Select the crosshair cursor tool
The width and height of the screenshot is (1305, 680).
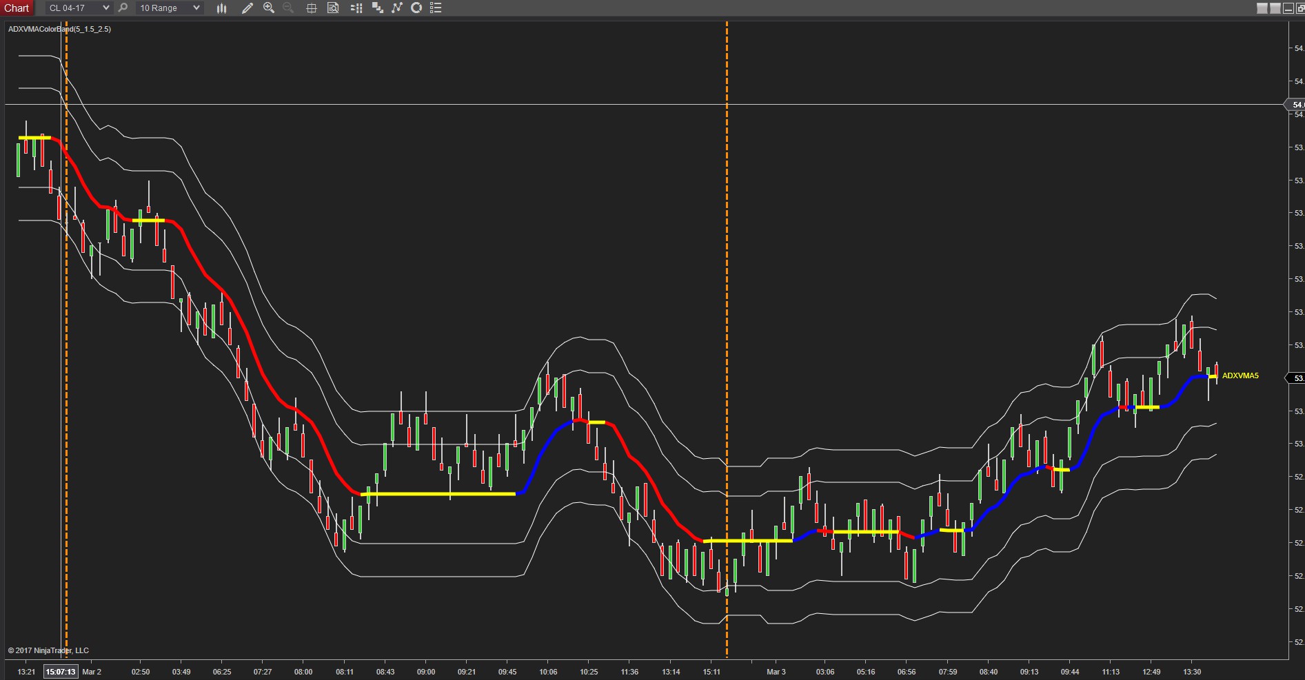(x=312, y=8)
